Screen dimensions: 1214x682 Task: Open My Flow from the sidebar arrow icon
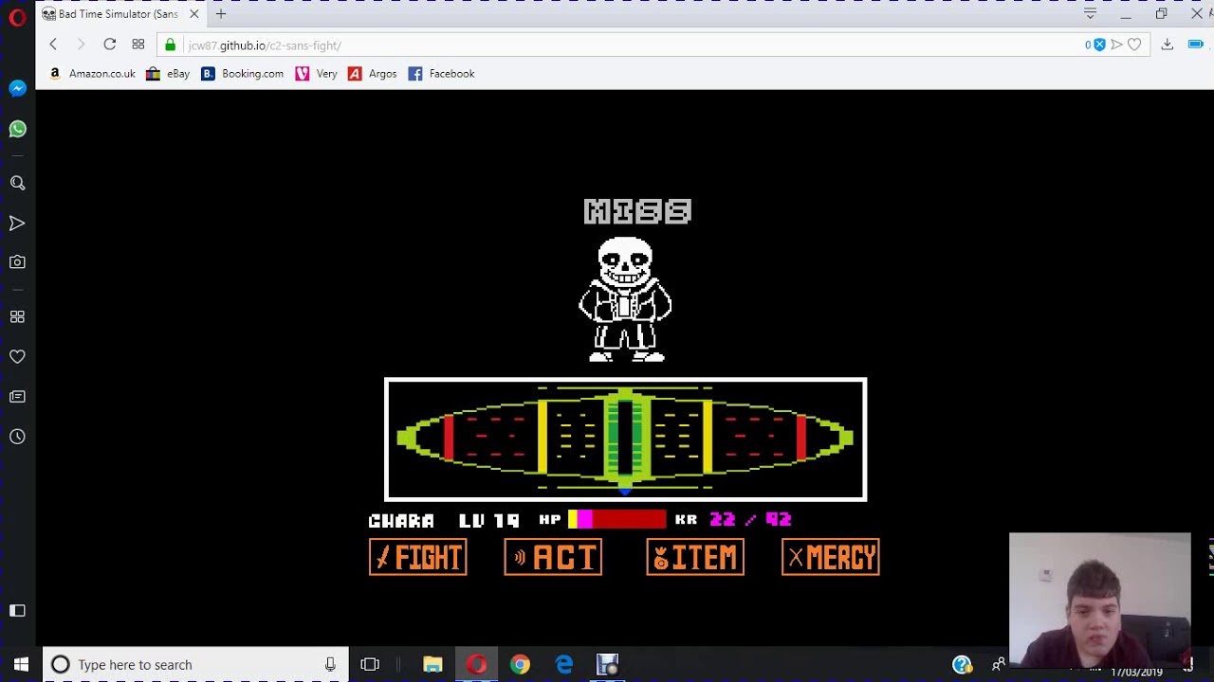click(17, 224)
